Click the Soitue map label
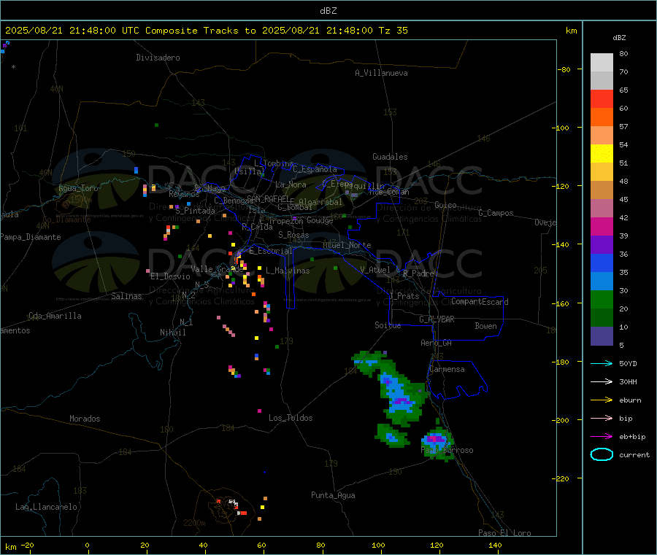 coord(388,325)
